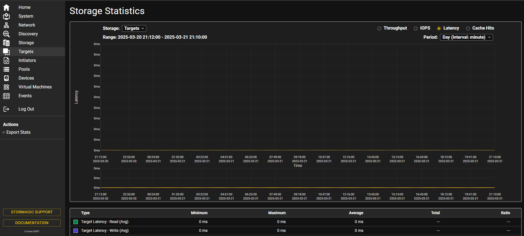The width and height of the screenshot is (524, 236).
Task: Click the Targets sidebar icon
Action: click(6, 52)
